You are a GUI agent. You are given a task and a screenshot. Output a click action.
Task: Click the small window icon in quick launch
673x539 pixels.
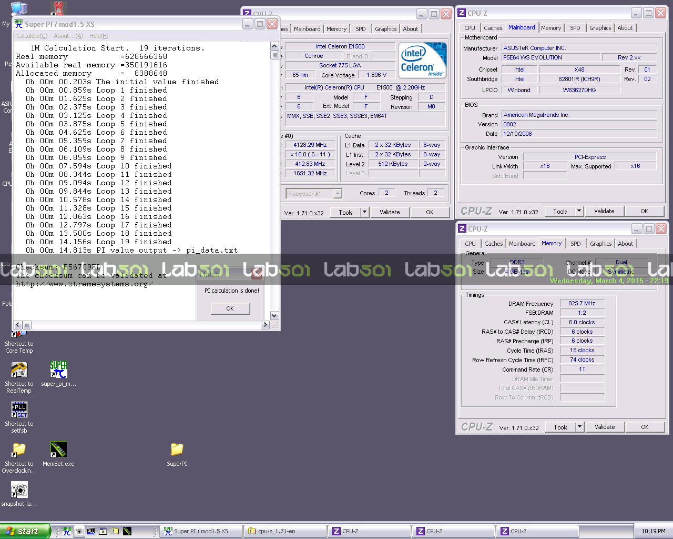pos(103,531)
